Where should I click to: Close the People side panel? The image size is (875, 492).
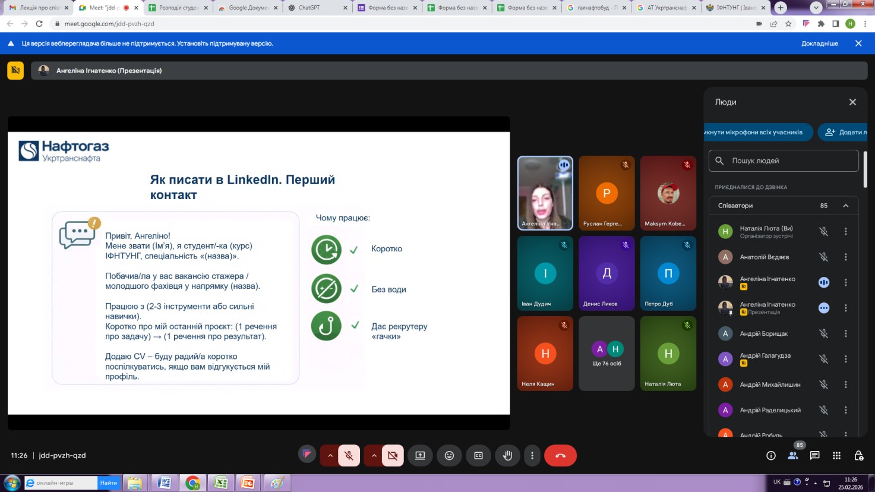(x=852, y=102)
